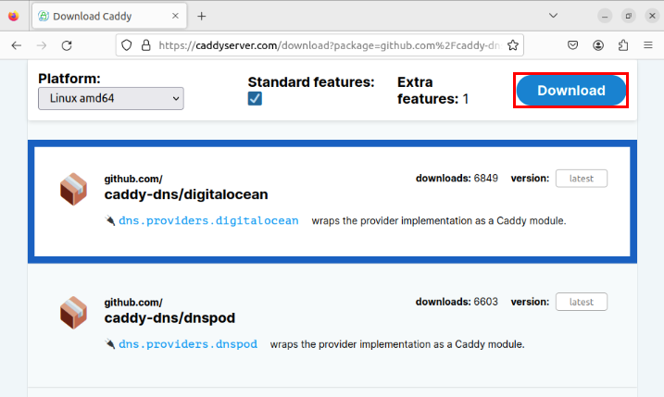Click the plug icon beside dns.providers.dnspod
Screen dimensions: 664x397
tap(110, 344)
